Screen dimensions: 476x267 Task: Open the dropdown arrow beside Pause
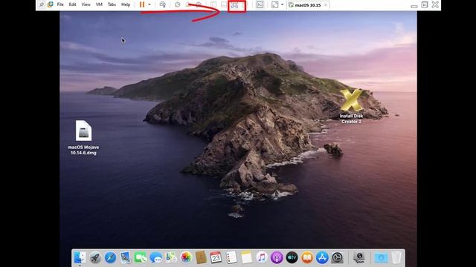[x=149, y=4]
